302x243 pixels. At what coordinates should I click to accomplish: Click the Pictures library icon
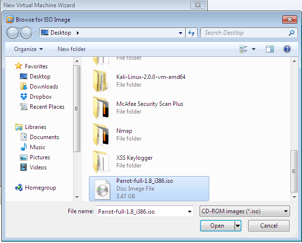click(x=24, y=157)
